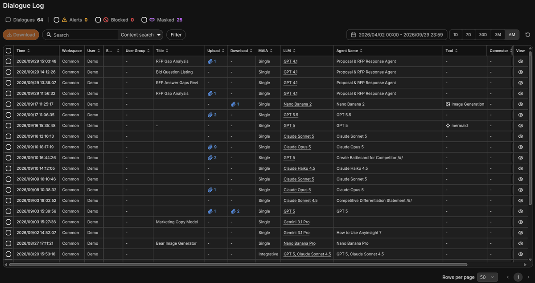Open Nano Banana Pro LLM link
This screenshot has width=535, height=283.
tap(300, 243)
